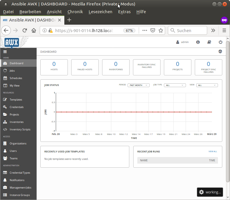
Task: Open the Datei menu
Action: point(8,12)
